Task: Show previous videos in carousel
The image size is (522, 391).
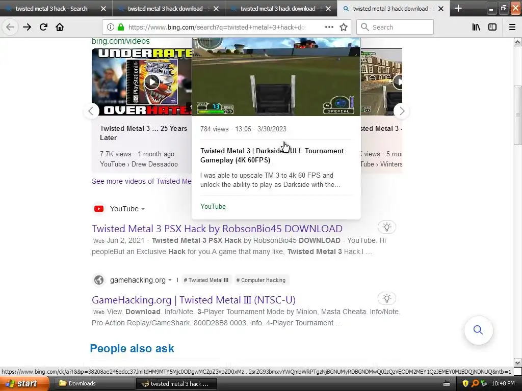Action: click(91, 110)
